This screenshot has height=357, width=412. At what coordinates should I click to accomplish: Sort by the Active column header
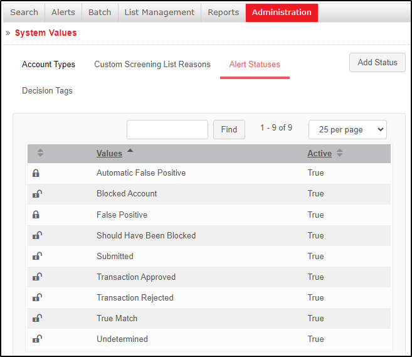point(319,153)
